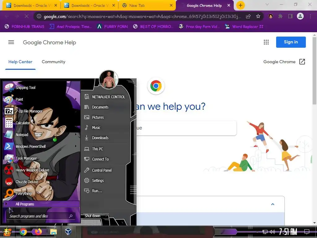Open the Google Chrome external link
The width and height of the screenshot is (317, 238).
(x=284, y=62)
